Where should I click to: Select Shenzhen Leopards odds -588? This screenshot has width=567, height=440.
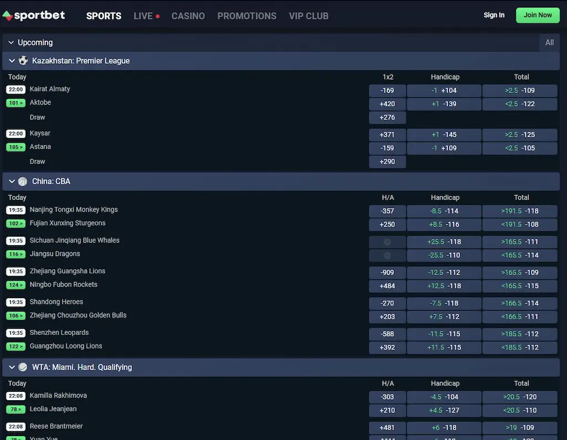(387, 334)
